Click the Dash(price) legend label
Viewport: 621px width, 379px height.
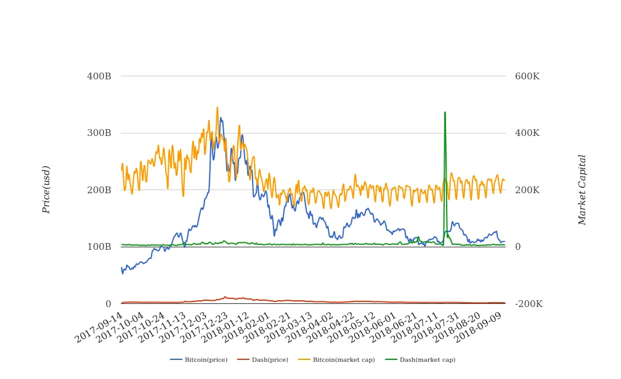[x=270, y=359]
